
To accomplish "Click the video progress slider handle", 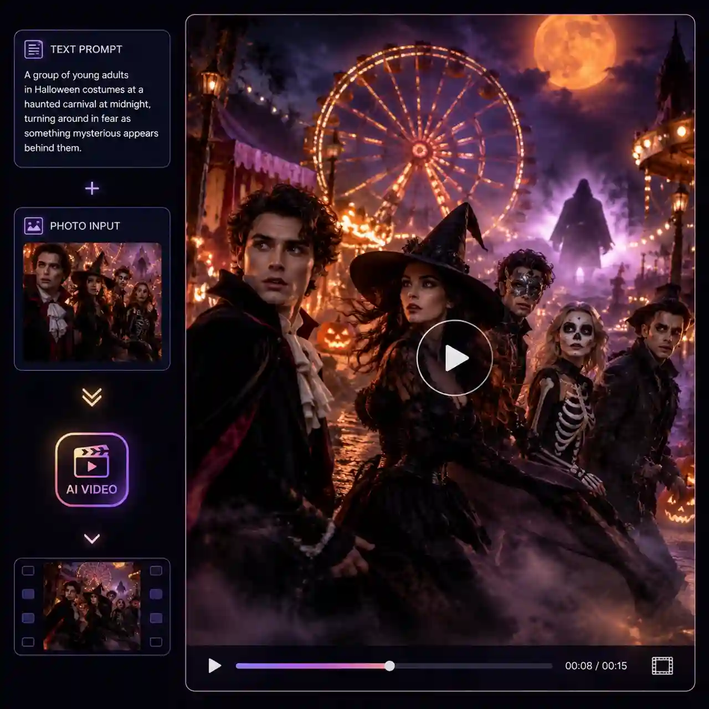I will point(390,666).
